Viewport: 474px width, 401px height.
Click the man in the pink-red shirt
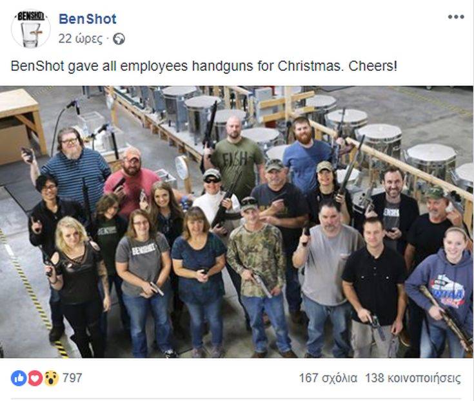coord(132,181)
